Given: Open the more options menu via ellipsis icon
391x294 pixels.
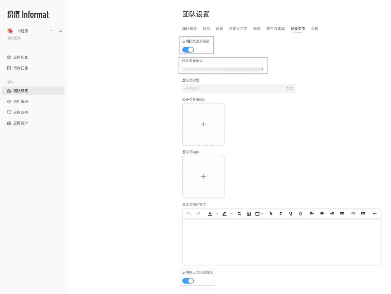Looking at the screenshot, I should pos(375,214).
